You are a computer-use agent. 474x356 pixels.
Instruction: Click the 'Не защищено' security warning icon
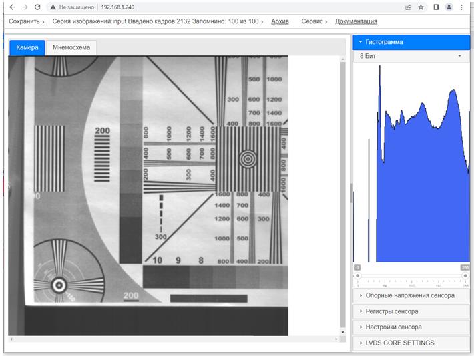click(53, 7)
